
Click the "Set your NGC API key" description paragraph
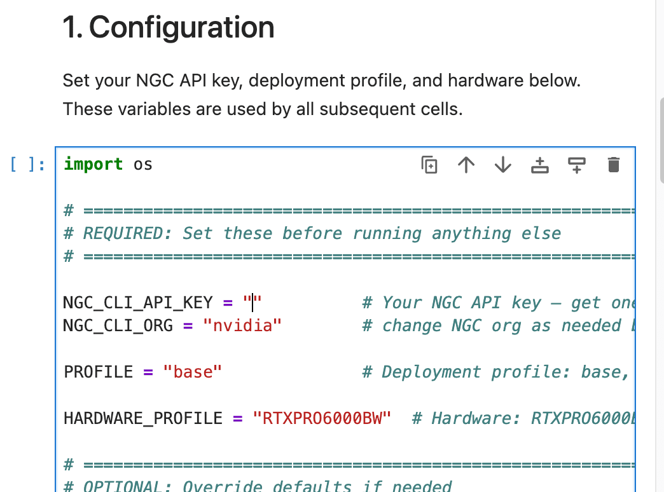click(321, 95)
